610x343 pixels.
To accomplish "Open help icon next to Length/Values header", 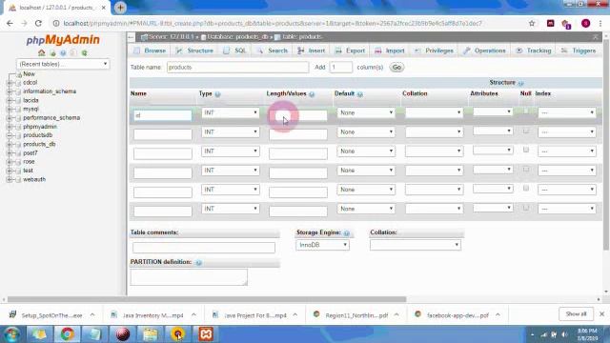I will tap(312, 94).
